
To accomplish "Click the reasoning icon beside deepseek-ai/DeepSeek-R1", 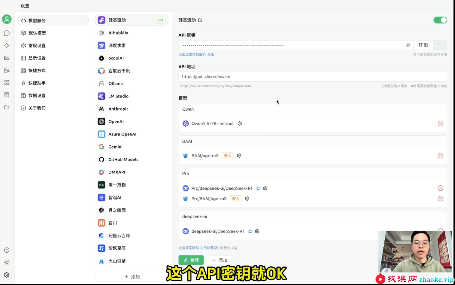I will coord(250,231).
